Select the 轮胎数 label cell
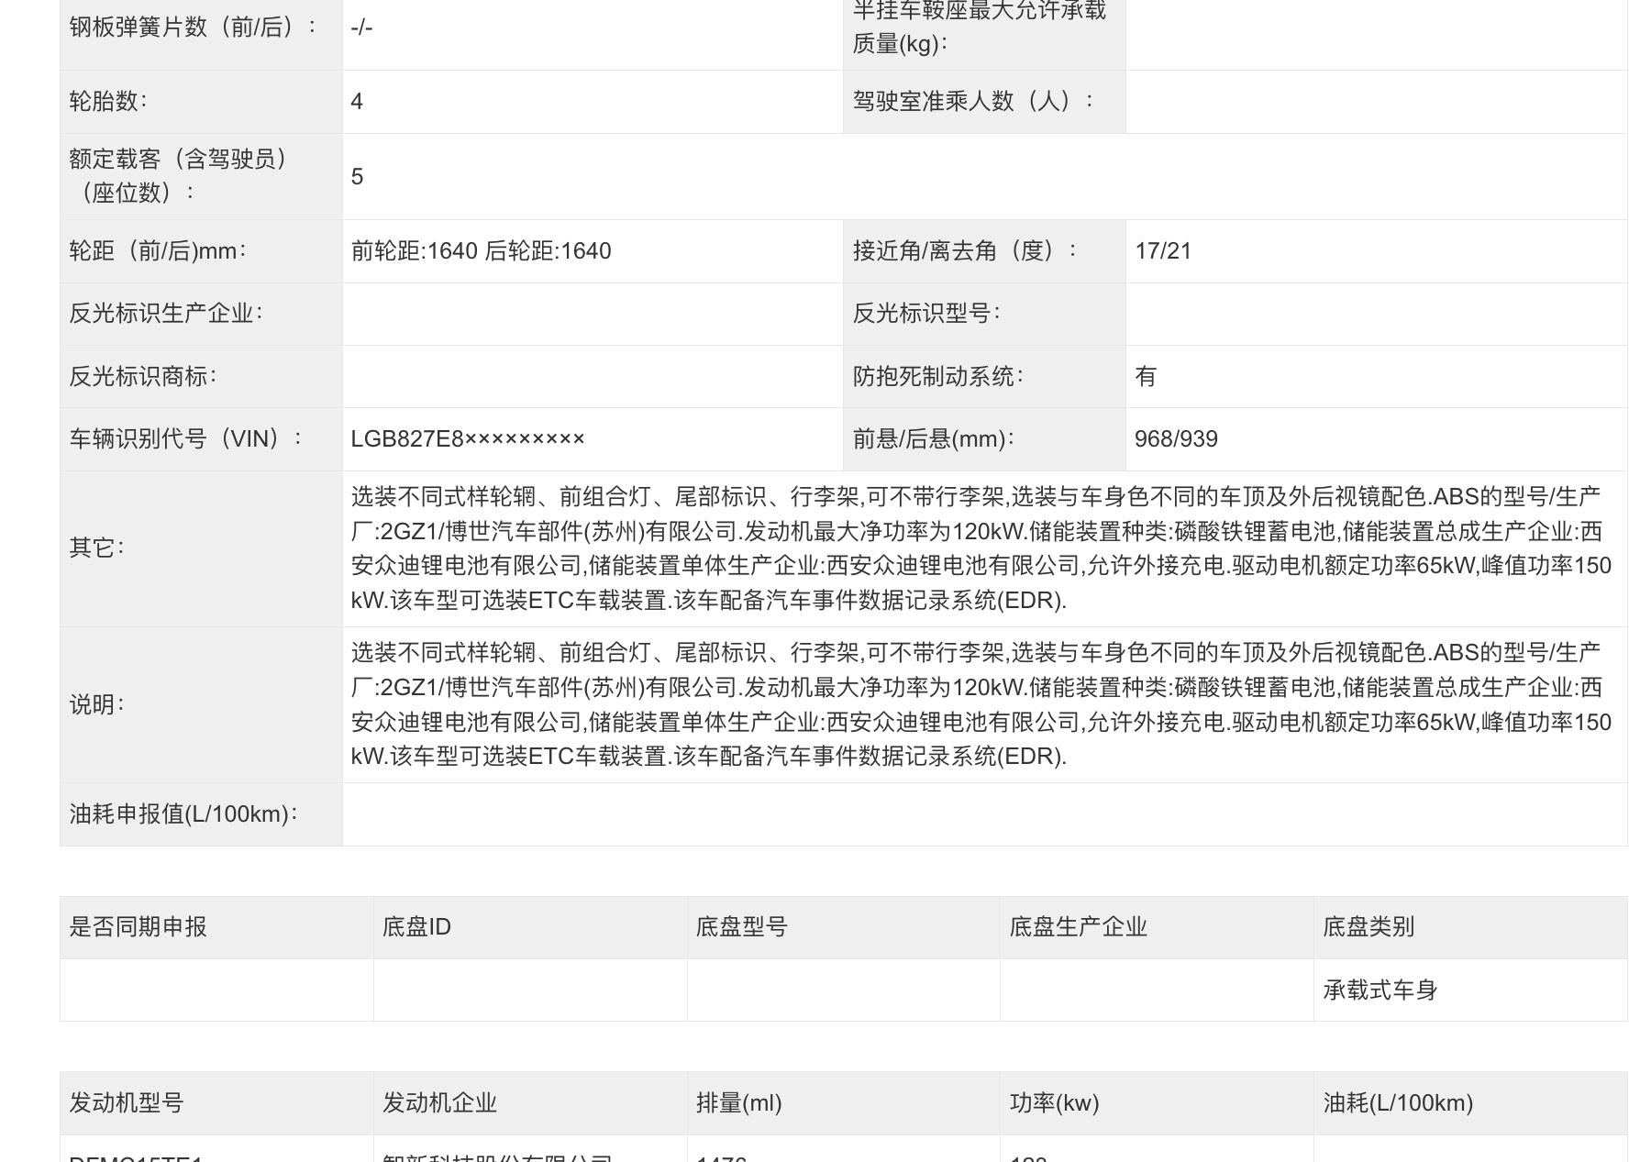The width and height of the screenshot is (1640, 1162). pyautogui.click(x=108, y=102)
